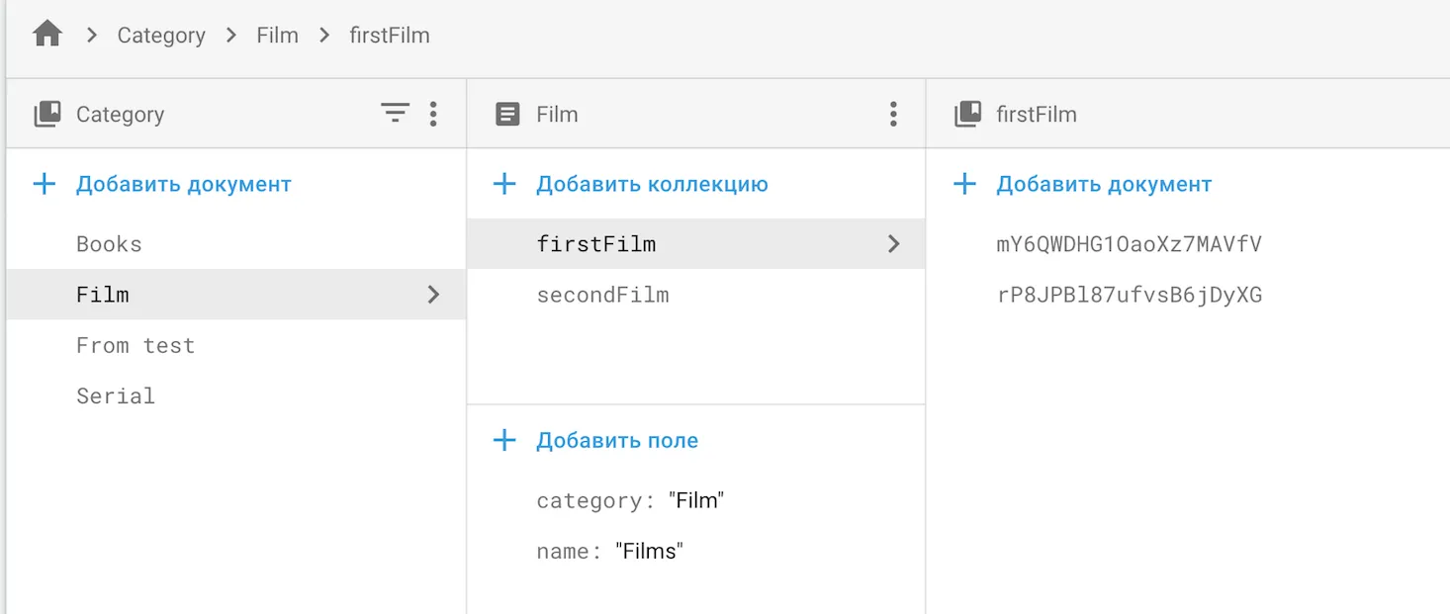Open the Category filter icon
Screen dimensions: 1450x614
point(395,114)
